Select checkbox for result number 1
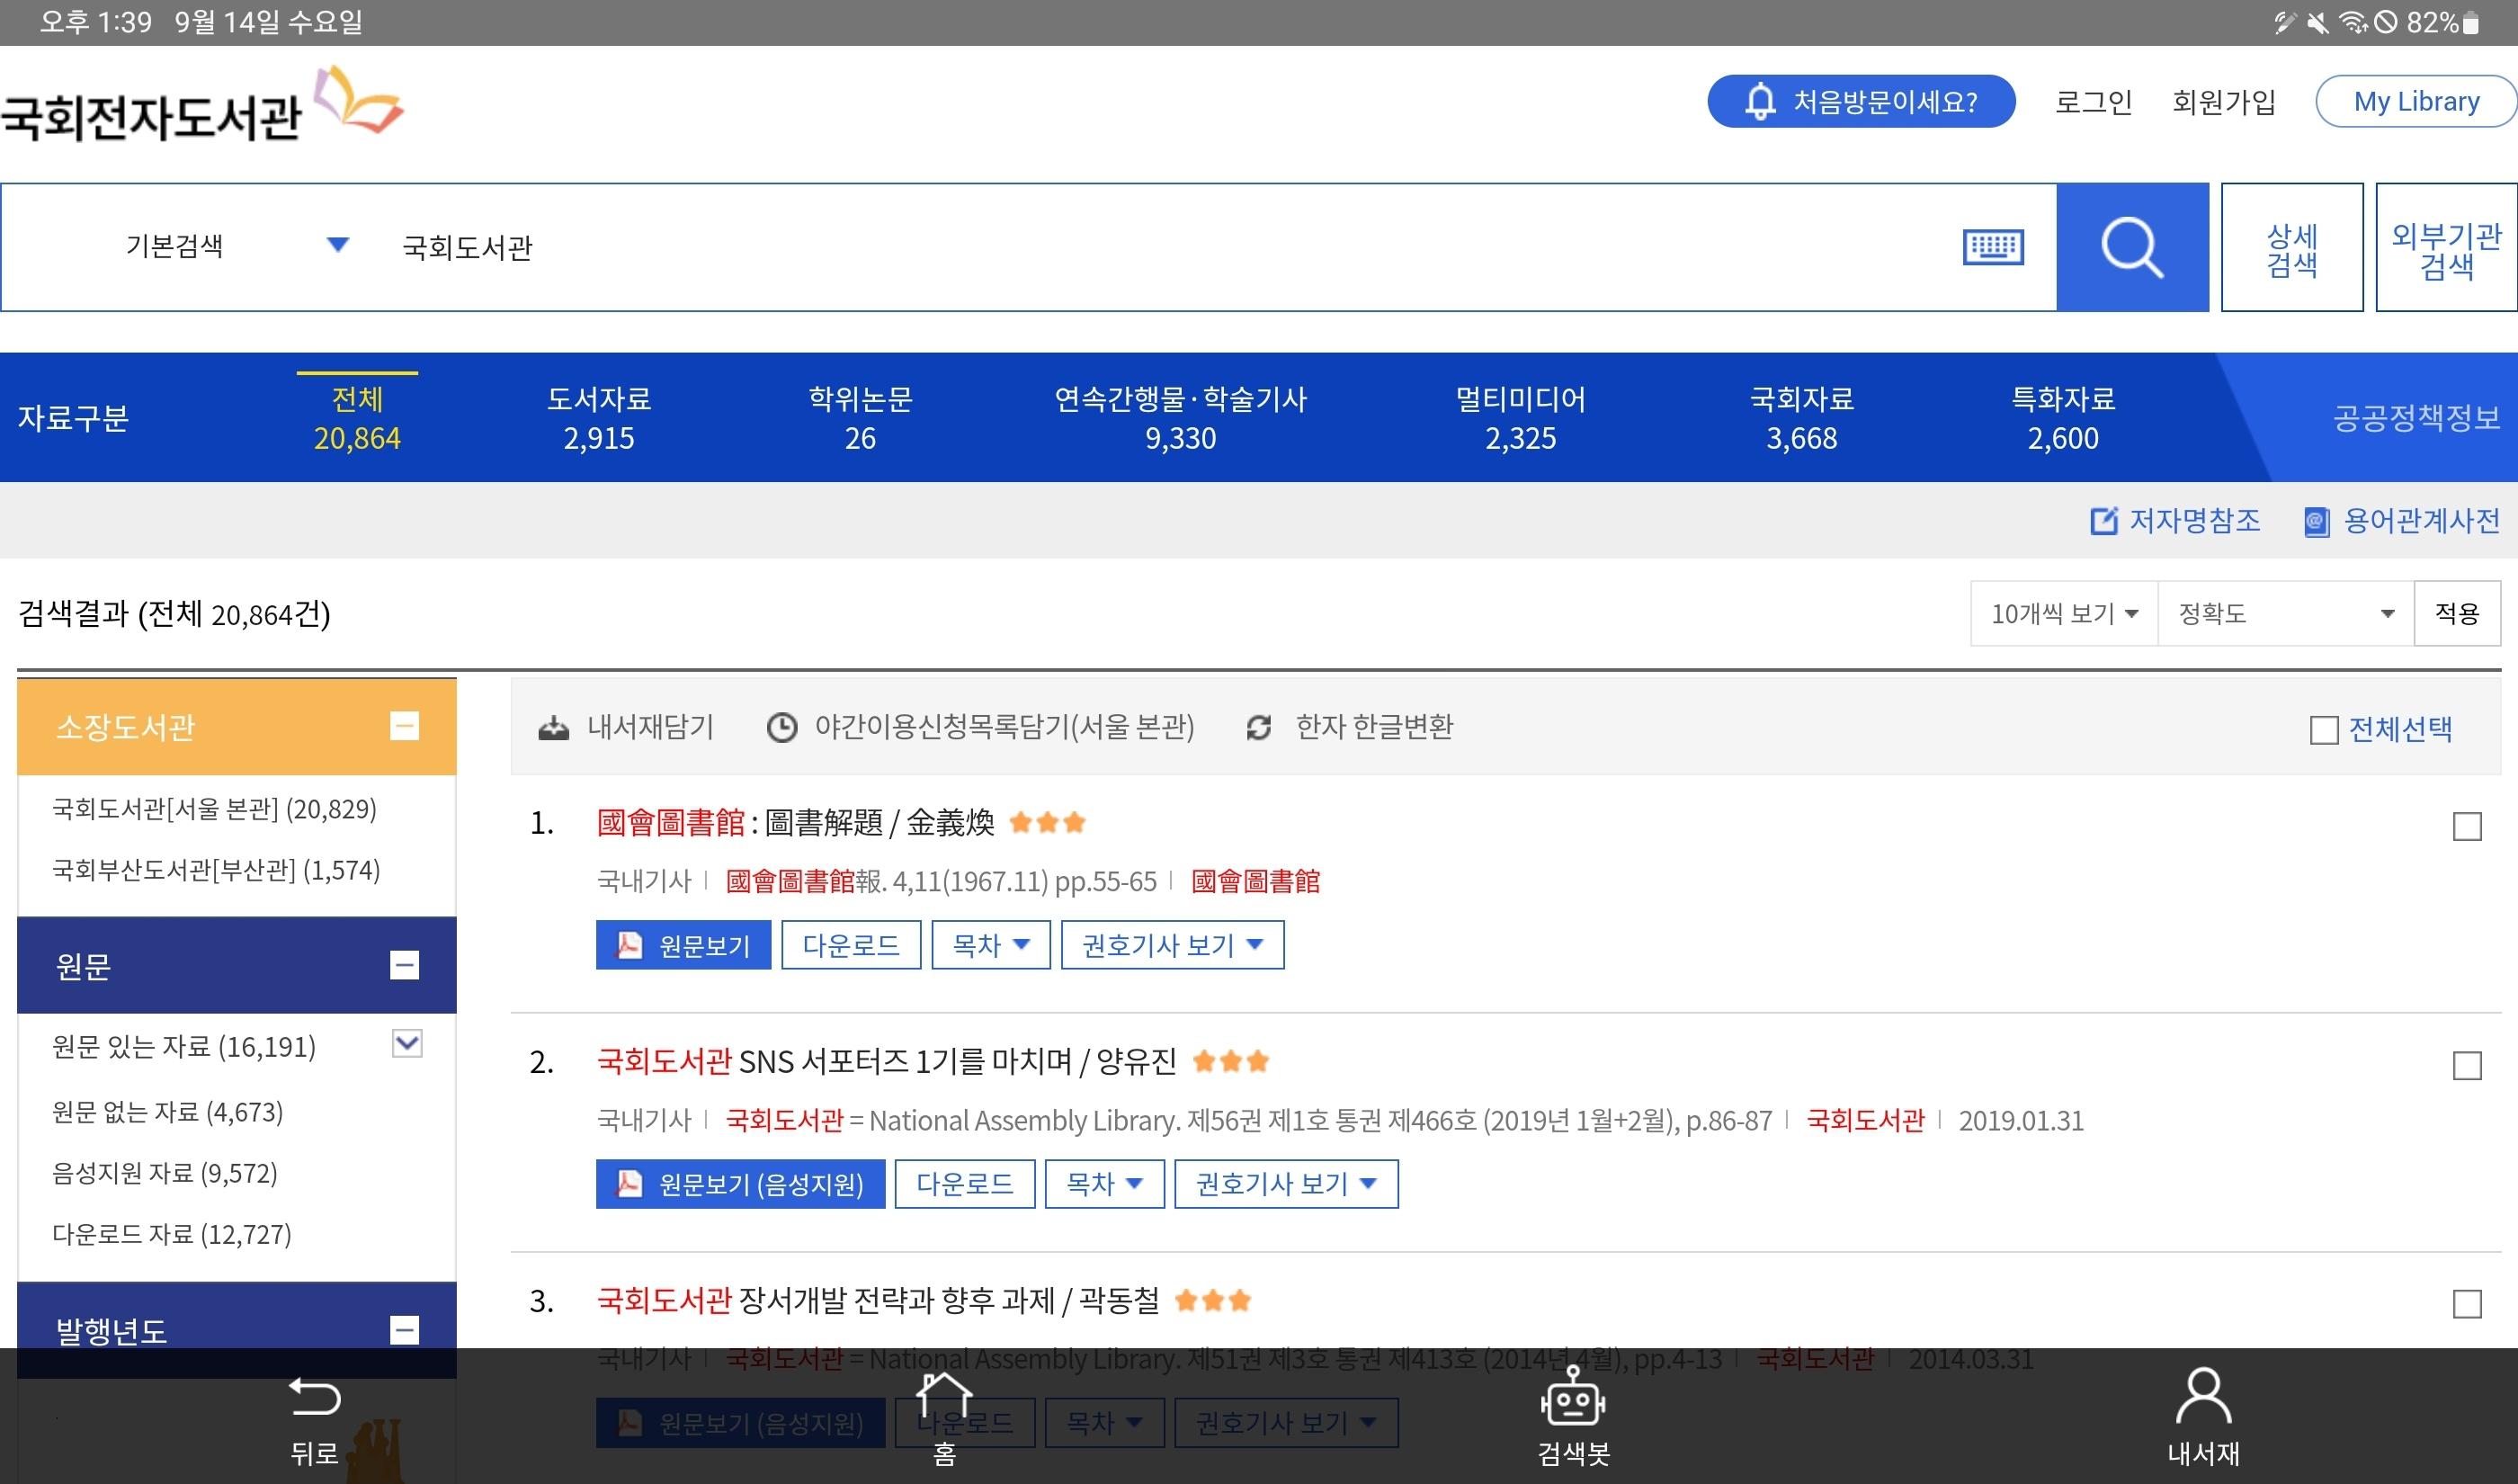Screen dimensions: 2518x1484 [2466, 827]
